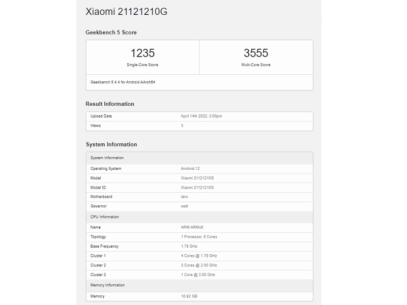Select the multi-core score value '3555'

(256, 53)
